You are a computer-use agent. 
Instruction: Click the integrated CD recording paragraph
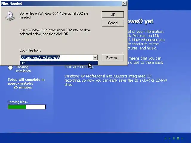click(115, 80)
